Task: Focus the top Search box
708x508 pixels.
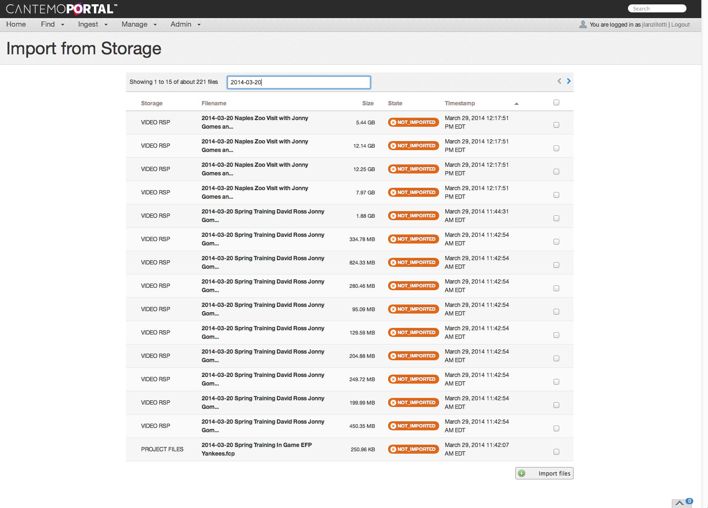Action: 657,9
